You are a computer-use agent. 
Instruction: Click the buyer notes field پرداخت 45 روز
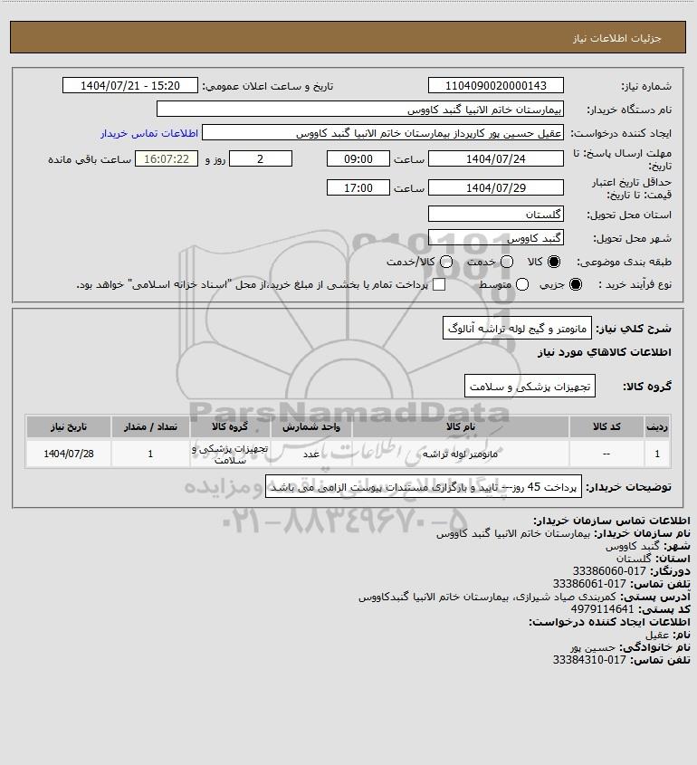[x=424, y=487]
